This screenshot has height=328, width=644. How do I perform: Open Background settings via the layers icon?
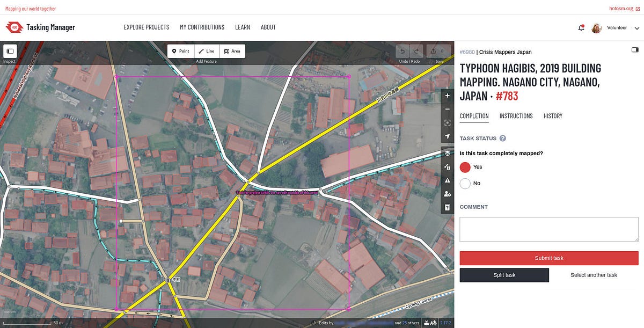pyautogui.click(x=447, y=152)
